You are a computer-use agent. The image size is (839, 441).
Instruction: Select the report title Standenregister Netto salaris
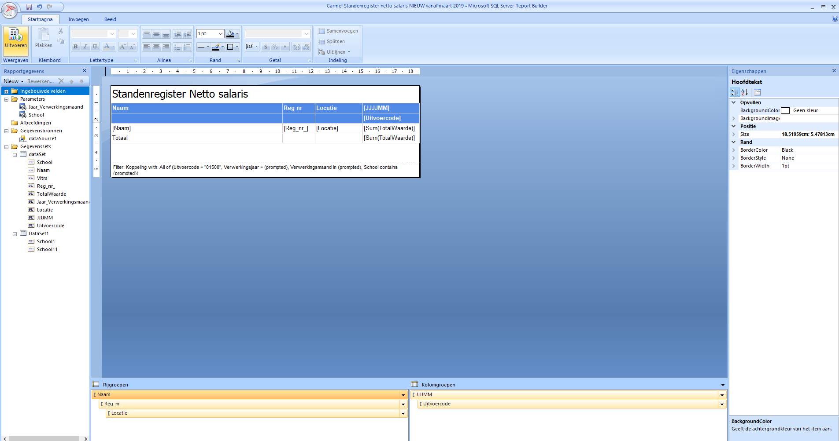[180, 94]
